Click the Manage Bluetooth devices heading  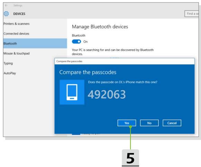point(100,27)
